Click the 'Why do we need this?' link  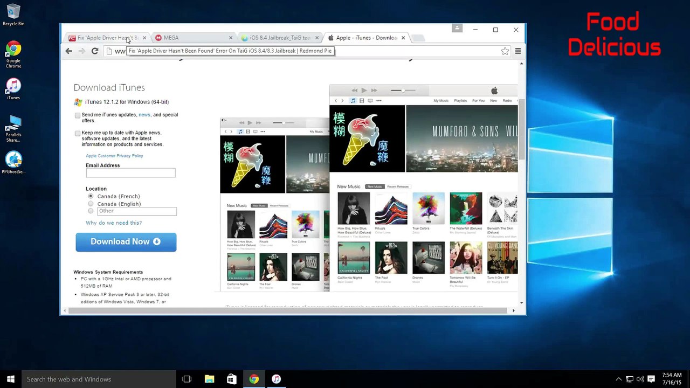(114, 223)
